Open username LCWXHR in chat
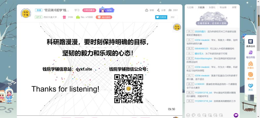 tap(200, 84)
